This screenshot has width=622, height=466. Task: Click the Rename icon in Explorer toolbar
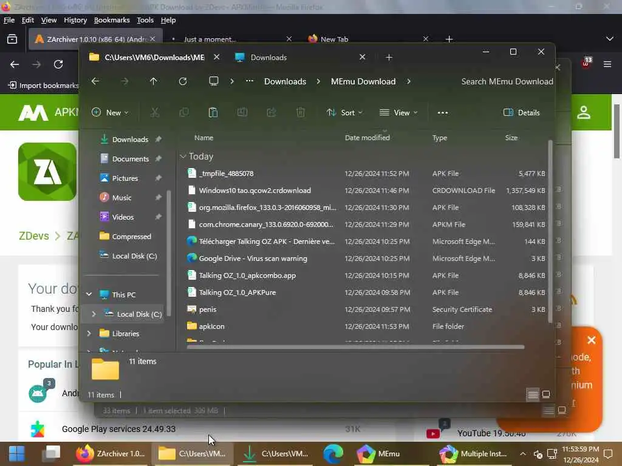pos(242,112)
